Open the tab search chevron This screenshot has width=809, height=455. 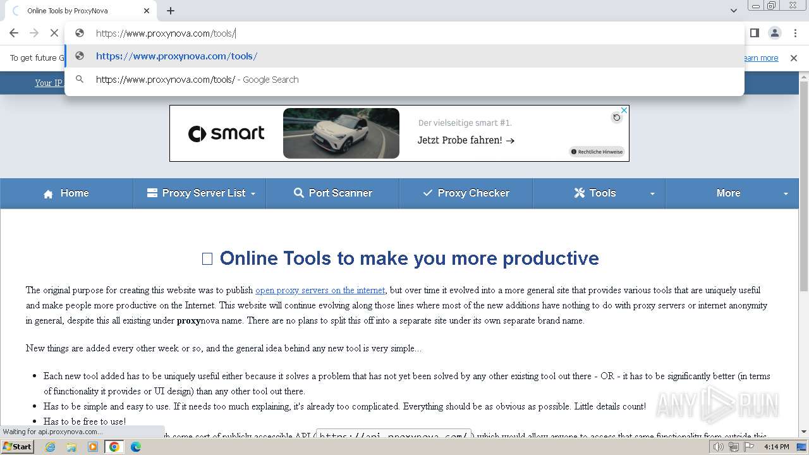coord(733,11)
